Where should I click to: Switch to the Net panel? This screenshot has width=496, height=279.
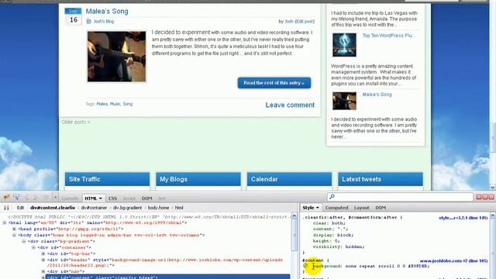pos(162,198)
